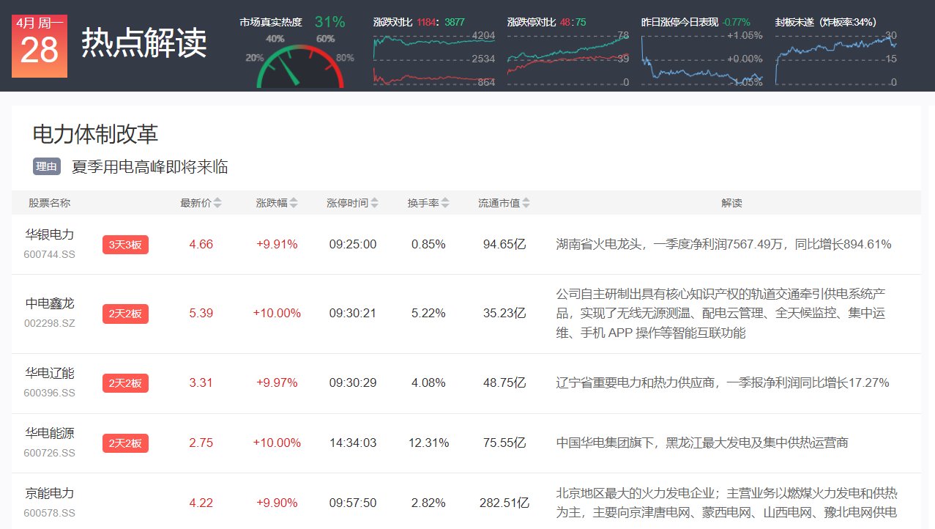This screenshot has width=935, height=529.
Task: Read 华电能源 interpretation about 黑龙江最大发电
Action: (702, 443)
